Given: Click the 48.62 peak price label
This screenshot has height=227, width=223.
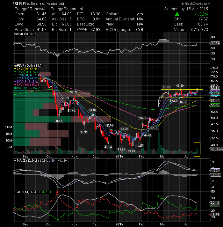Looking at the screenshot, I should tap(142, 118).
